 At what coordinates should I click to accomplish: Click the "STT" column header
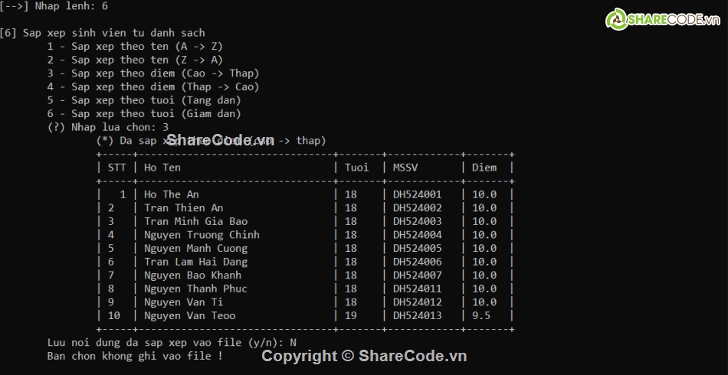[116, 168]
